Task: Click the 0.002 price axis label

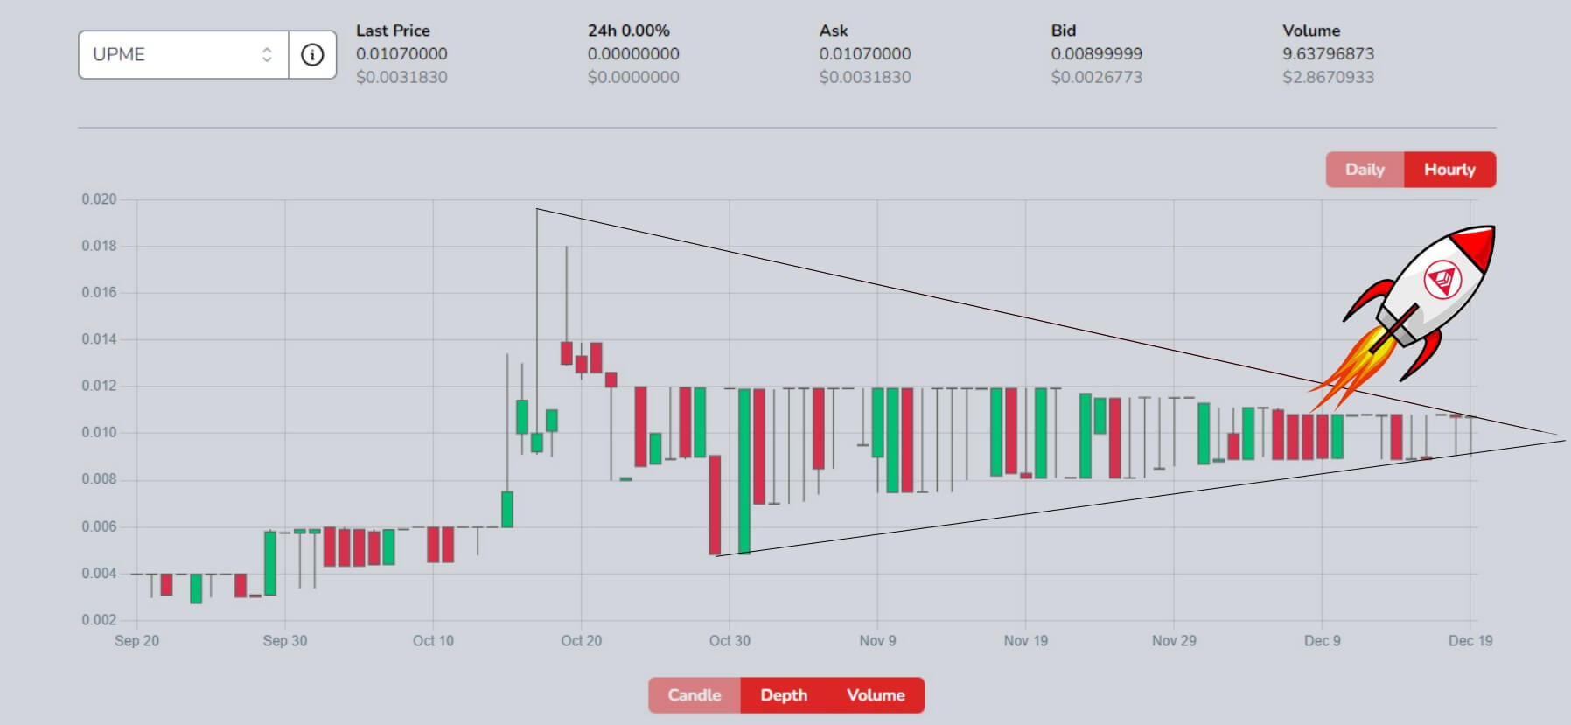Action: click(x=99, y=620)
